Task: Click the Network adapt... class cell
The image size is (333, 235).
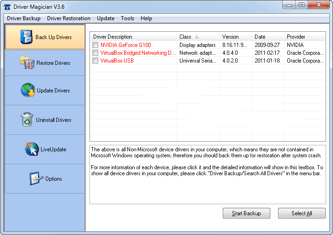Action: 197,53
